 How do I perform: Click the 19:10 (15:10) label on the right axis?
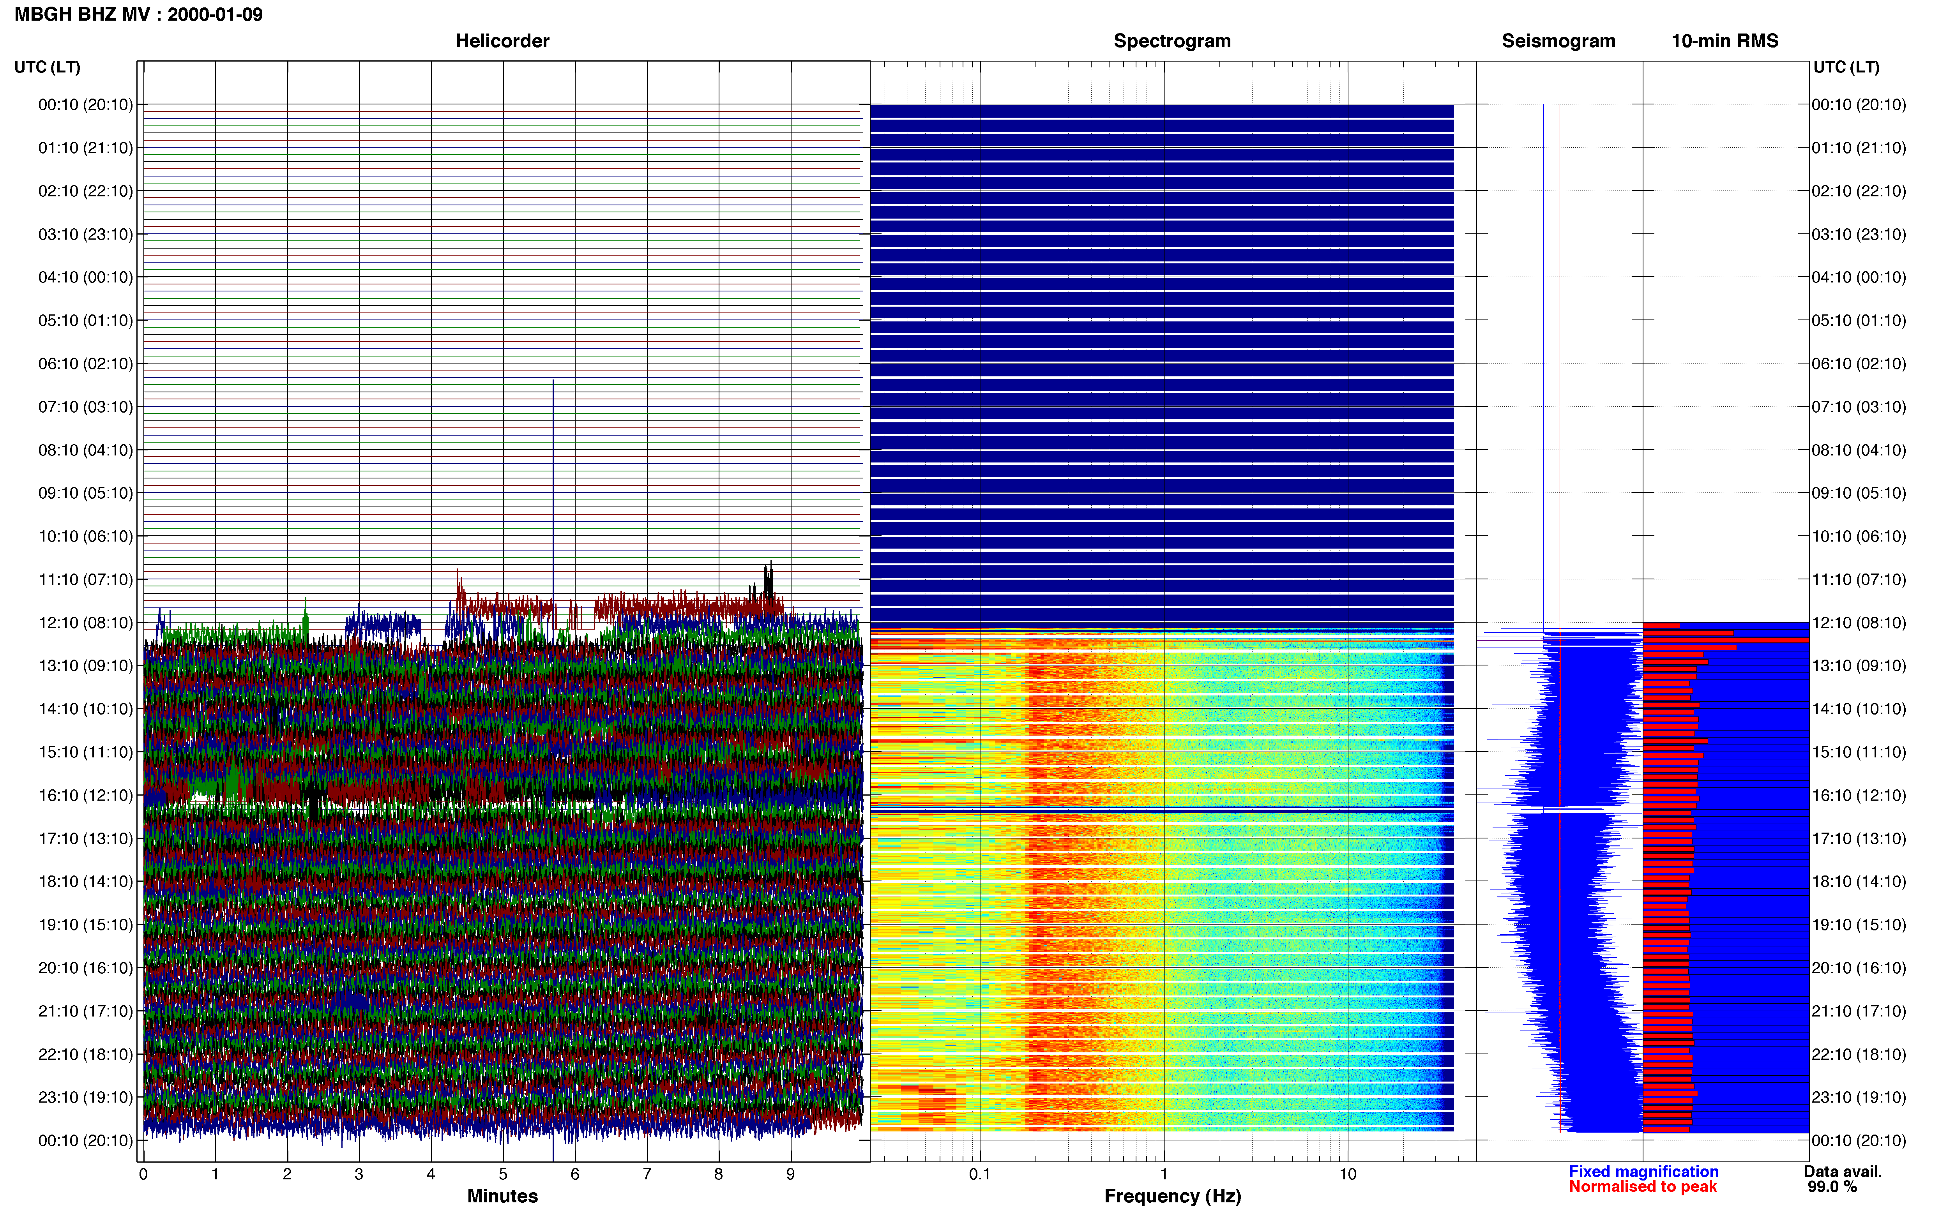pos(1859,925)
